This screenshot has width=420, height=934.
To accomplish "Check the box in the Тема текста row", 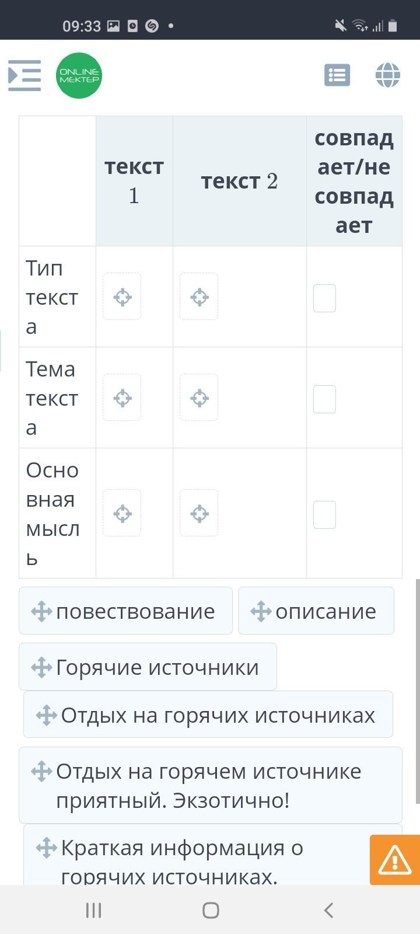I will click(324, 399).
